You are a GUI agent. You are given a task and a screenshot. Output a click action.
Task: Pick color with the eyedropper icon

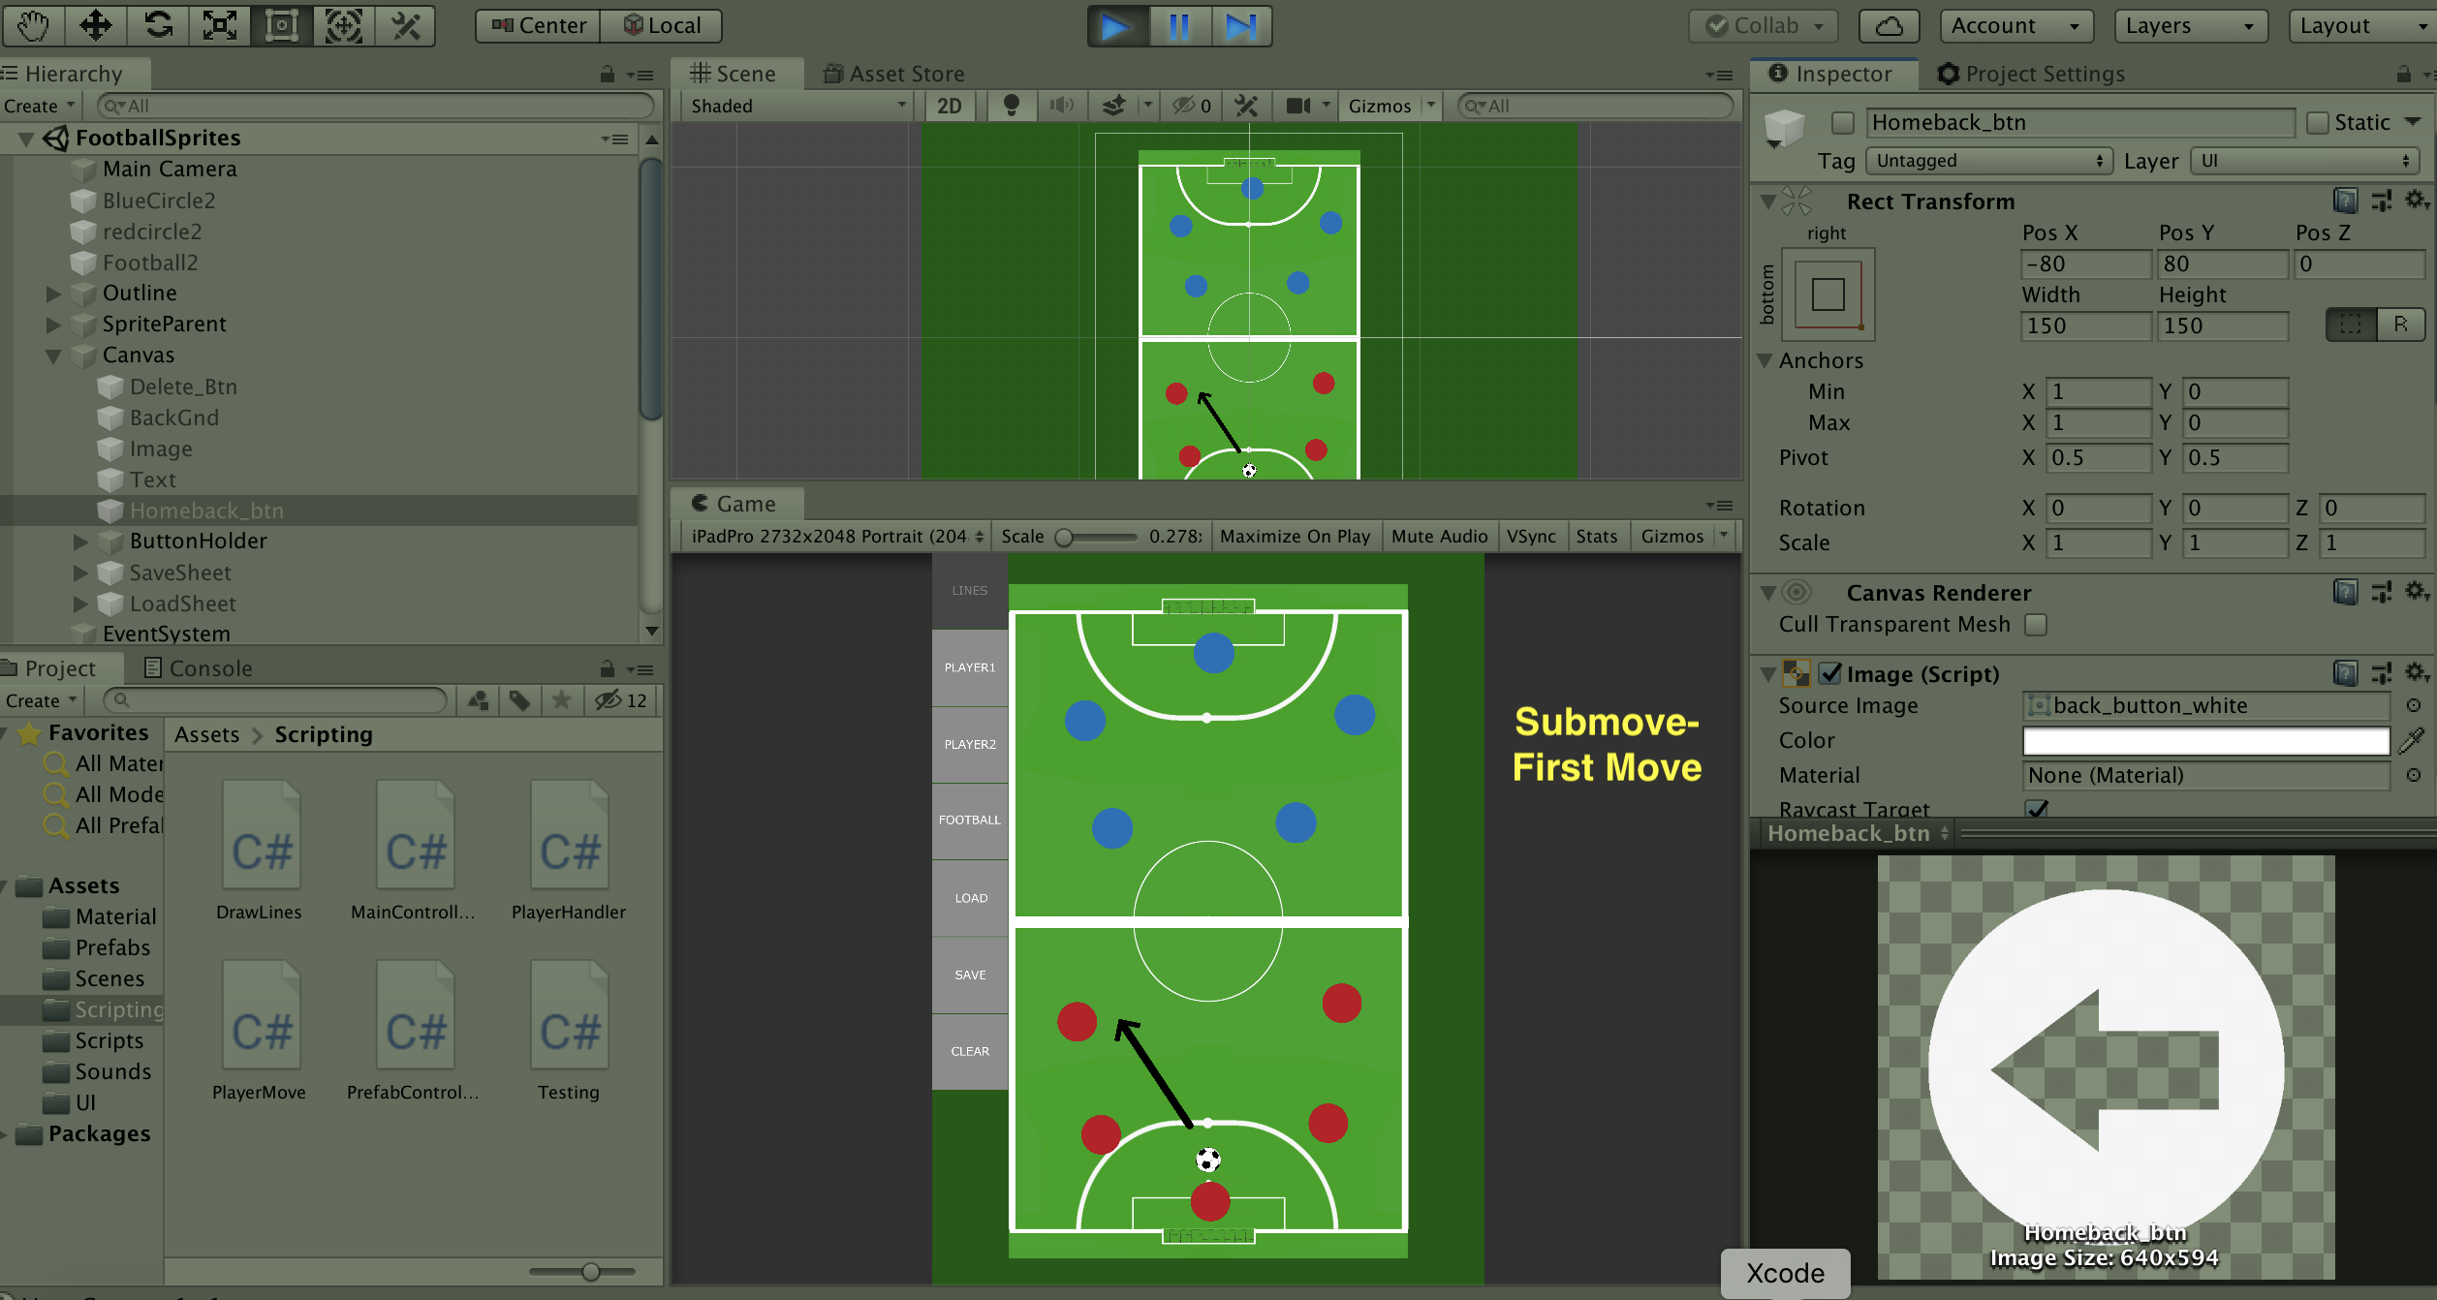point(2412,741)
